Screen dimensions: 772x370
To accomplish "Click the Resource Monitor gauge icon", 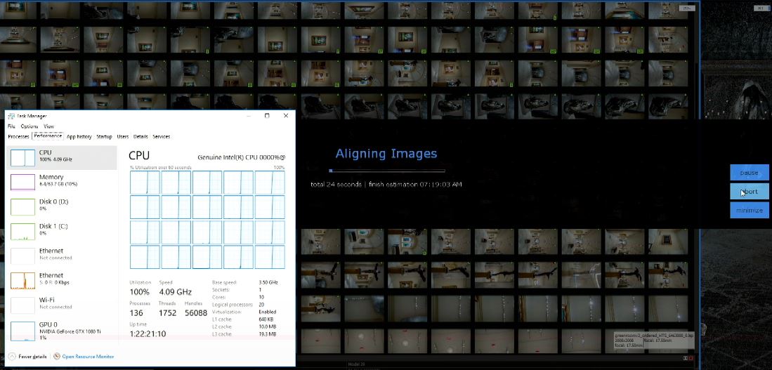I will coord(57,356).
